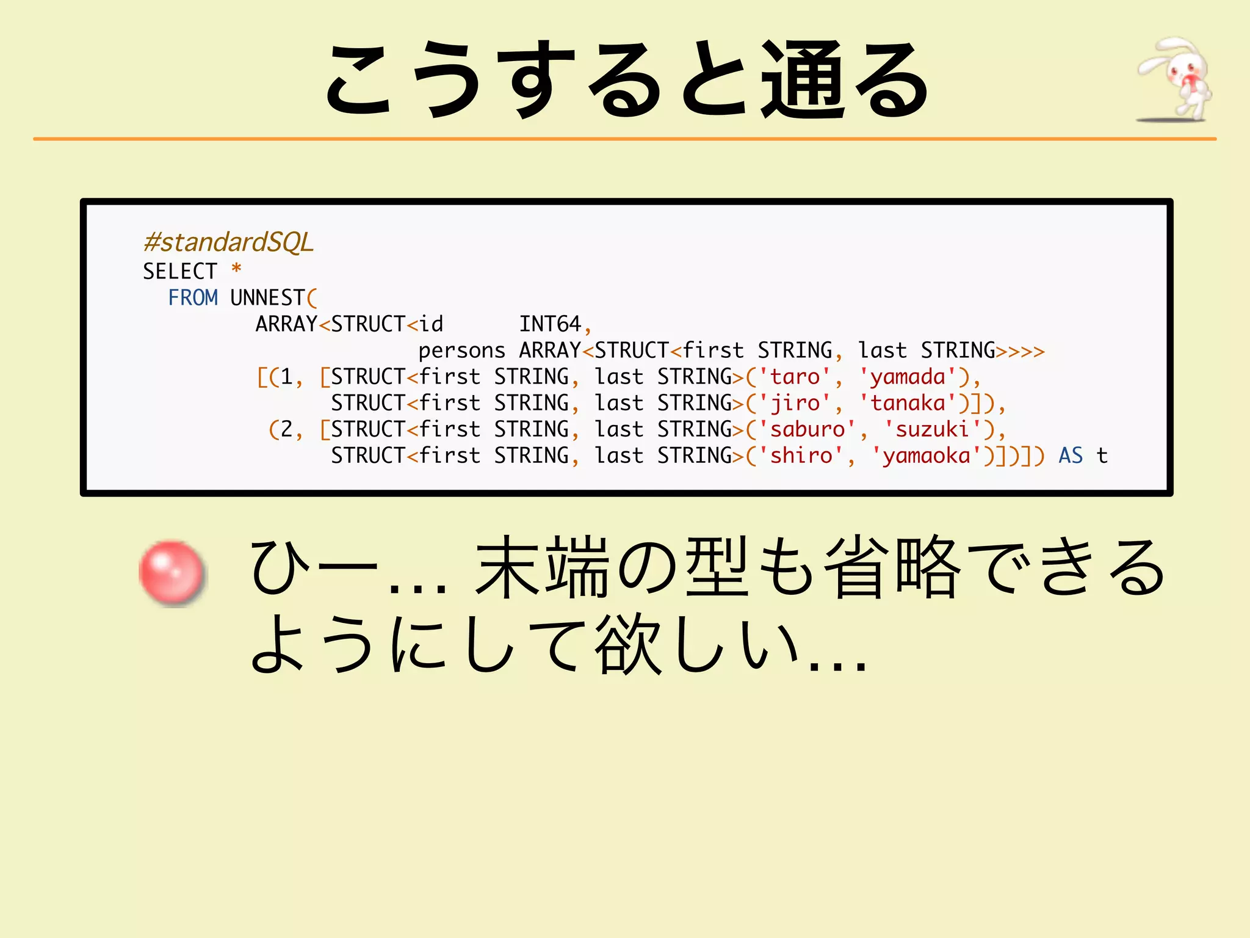The width and height of the screenshot is (1250, 938).
Task: Click the 'taro' string literal
Action: pyautogui.click(x=795, y=377)
